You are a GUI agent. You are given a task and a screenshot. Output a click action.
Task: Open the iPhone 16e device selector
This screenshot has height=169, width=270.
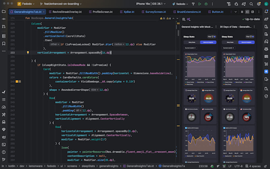coord(150,4)
